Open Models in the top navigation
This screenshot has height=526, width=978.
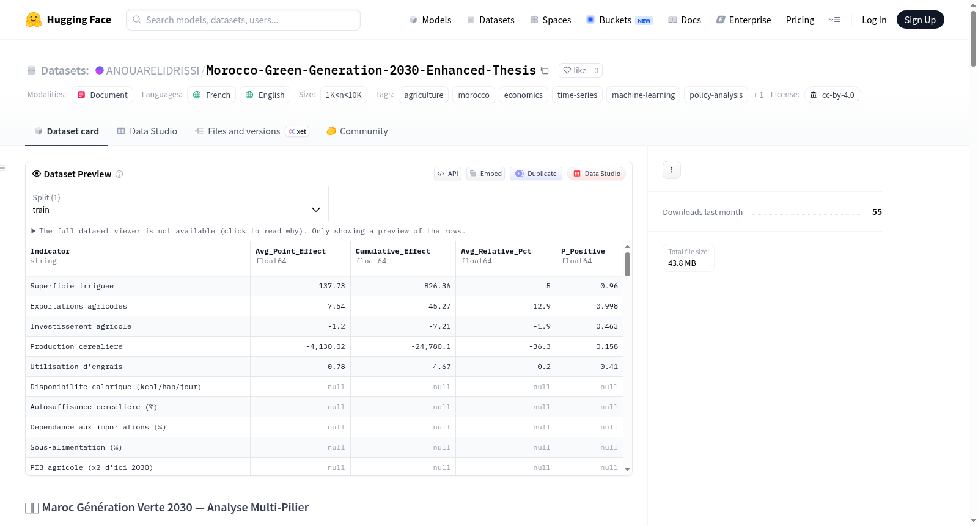pyautogui.click(x=430, y=20)
